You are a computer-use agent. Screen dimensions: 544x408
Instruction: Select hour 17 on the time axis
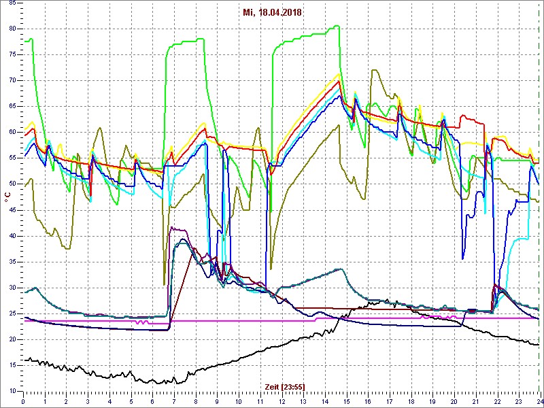click(x=390, y=402)
